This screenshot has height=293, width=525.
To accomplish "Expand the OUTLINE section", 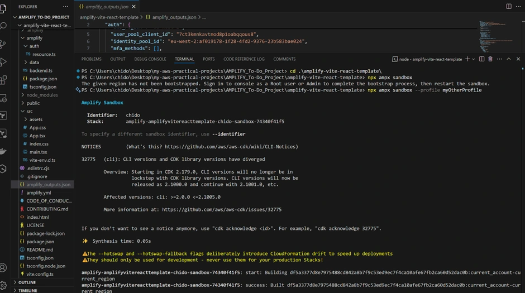I will coord(27,282).
